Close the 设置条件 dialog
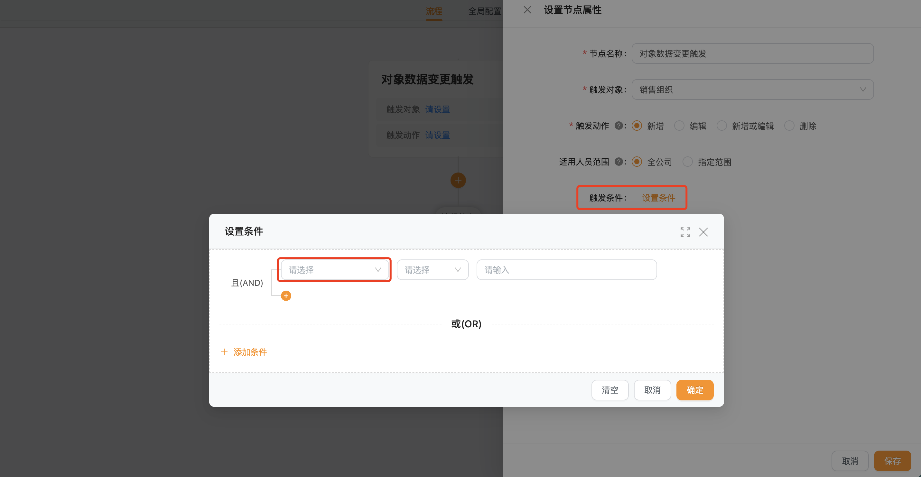 703,232
